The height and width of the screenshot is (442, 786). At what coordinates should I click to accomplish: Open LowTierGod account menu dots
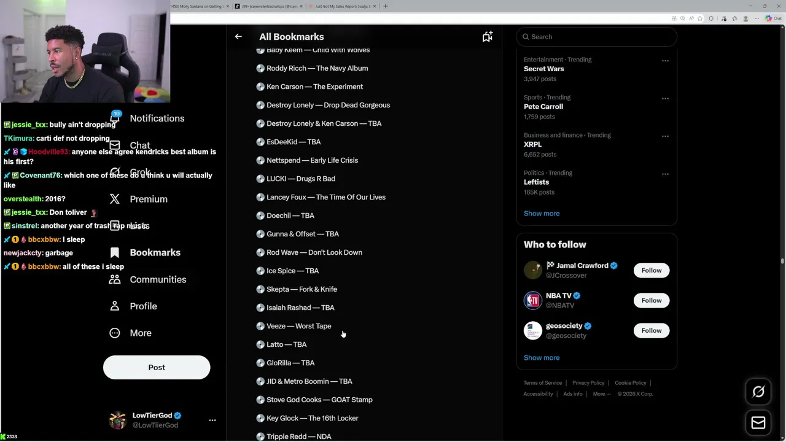[212, 420]
